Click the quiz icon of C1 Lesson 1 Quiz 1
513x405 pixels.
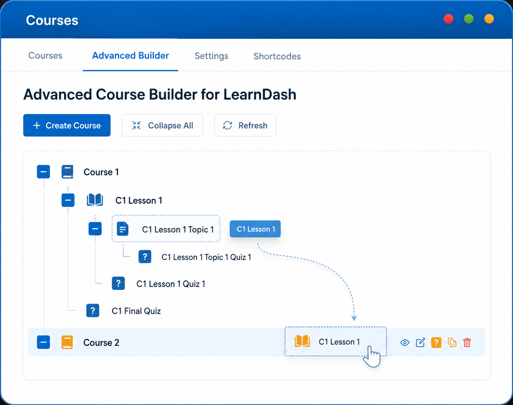point(118,283)
